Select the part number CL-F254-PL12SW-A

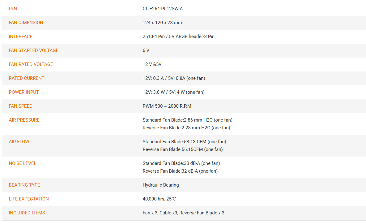coord(163,9)
